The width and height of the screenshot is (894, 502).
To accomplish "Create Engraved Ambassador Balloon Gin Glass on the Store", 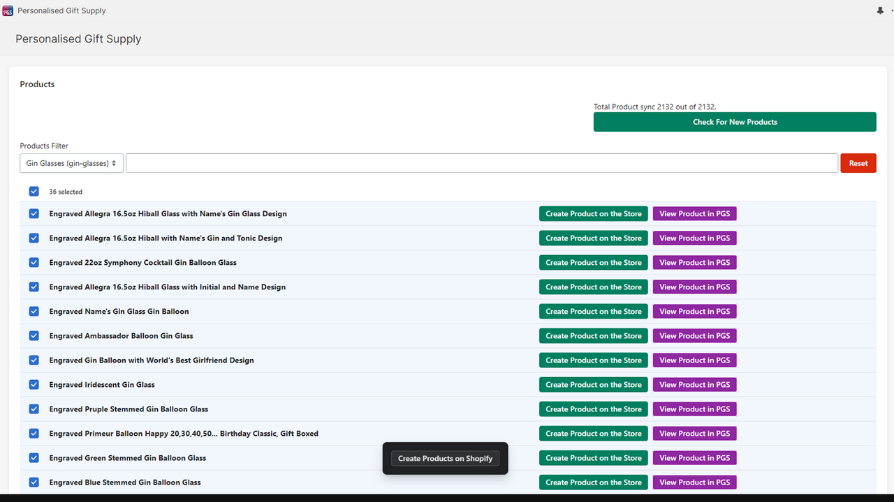I will [x=593, y=335].
